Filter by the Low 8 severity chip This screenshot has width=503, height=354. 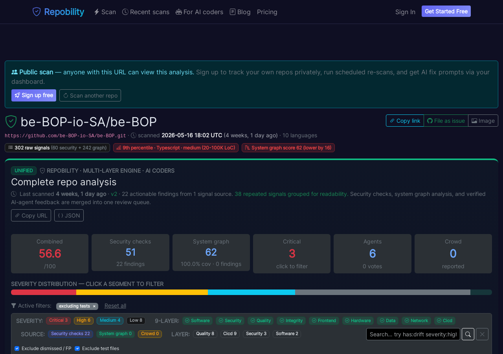click(x=136, y=321)
